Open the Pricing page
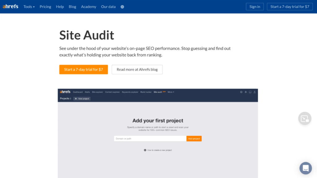The image size is (317, 178). pos(45,7)
